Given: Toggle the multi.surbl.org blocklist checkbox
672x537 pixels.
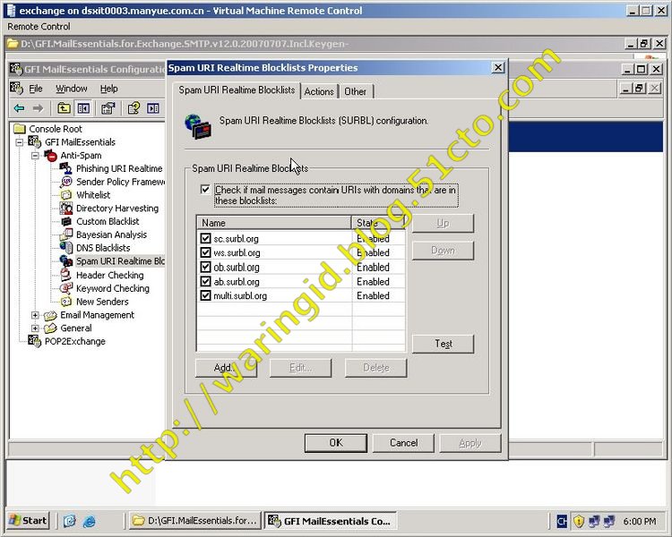Looking at the screenshot, I should point(206,296).
